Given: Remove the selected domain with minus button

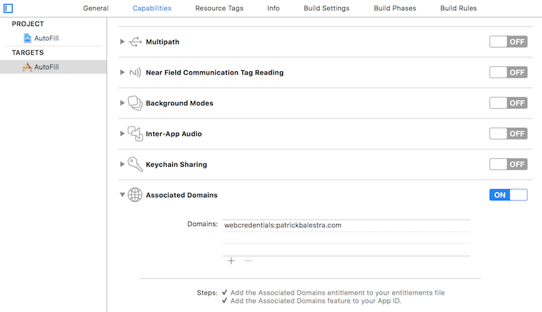Looking at the screenshot, I should click(248, 261).
